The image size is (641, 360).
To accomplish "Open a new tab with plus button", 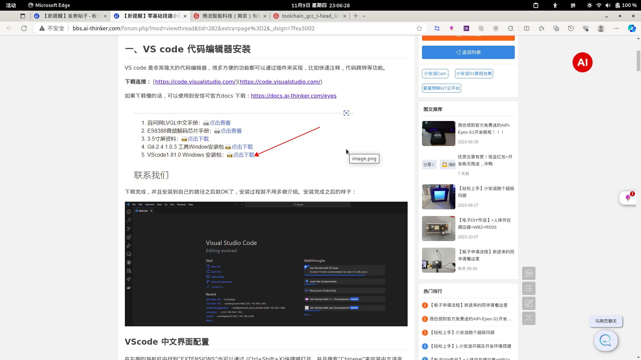I will point(356,16).
